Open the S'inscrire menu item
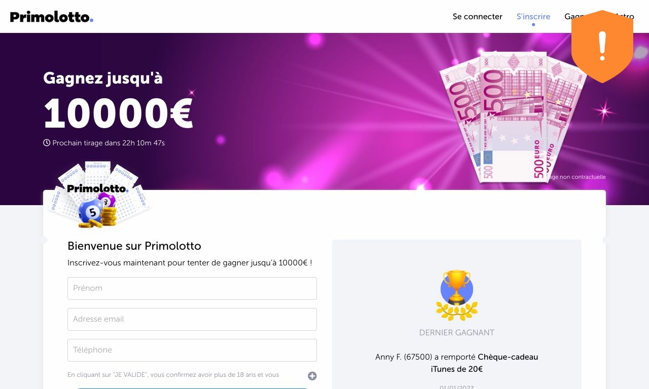 pyautogui.click(x=533, y=17)
